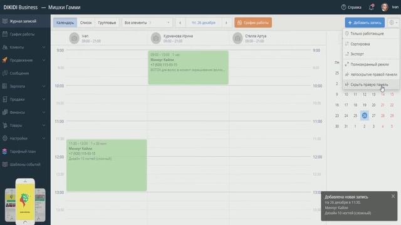Click the mobile app promo phone image
This screenshot has height=225, width=401.
pos(25,201)
